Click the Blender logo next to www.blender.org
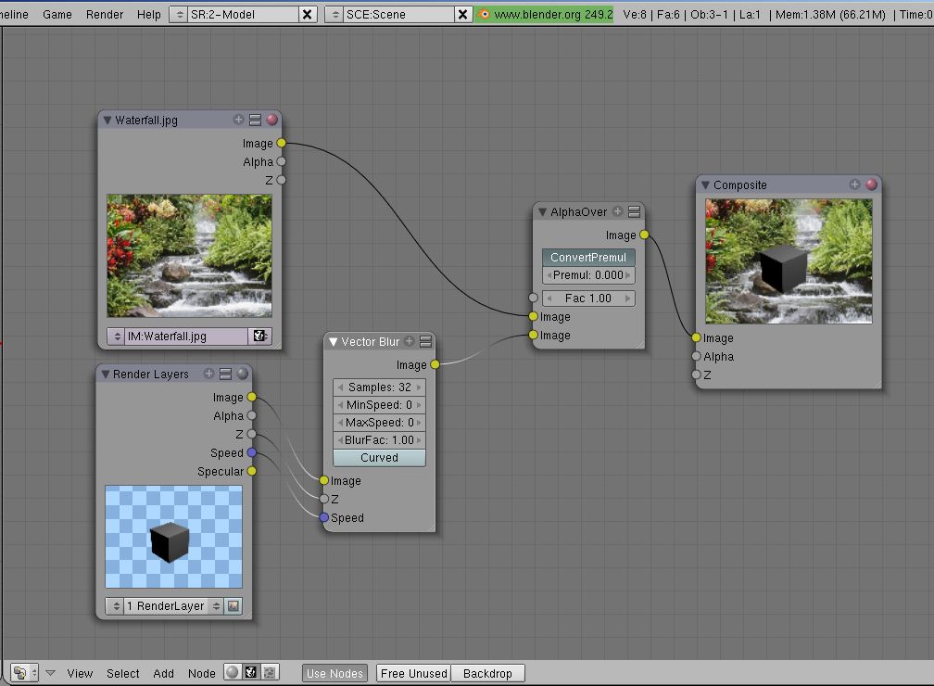The height and width of the screenshot is (686, 934). point(483,14)
